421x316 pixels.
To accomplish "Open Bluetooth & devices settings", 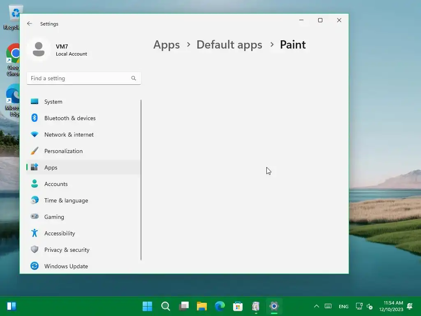I will 83,118.
